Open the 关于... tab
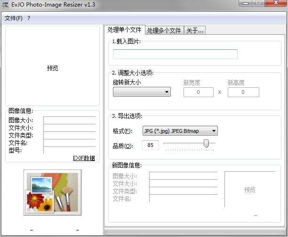Screen dimensions: 288x237 click(195, 31)
